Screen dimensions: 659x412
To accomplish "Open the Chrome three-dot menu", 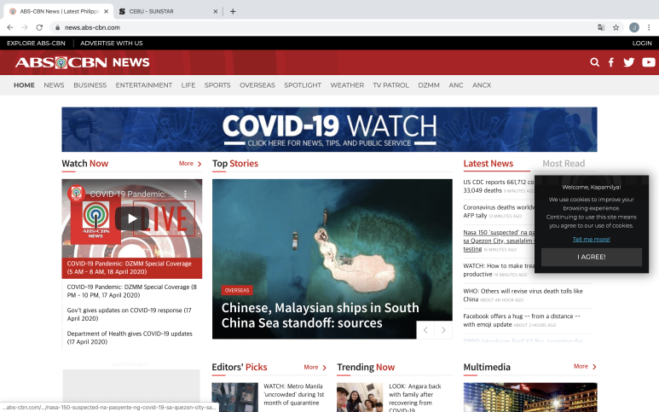I will coord(649,27).
